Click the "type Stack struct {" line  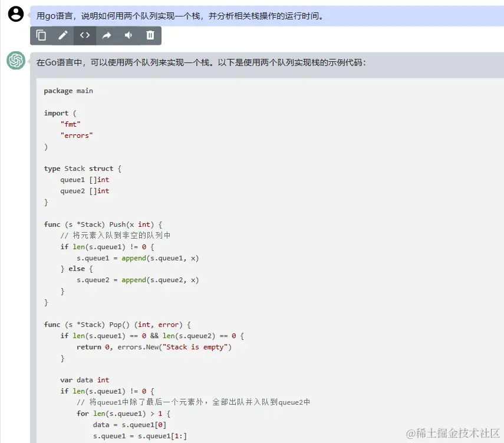[x=83, y=168]
